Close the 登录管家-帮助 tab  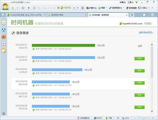[86, 15]
